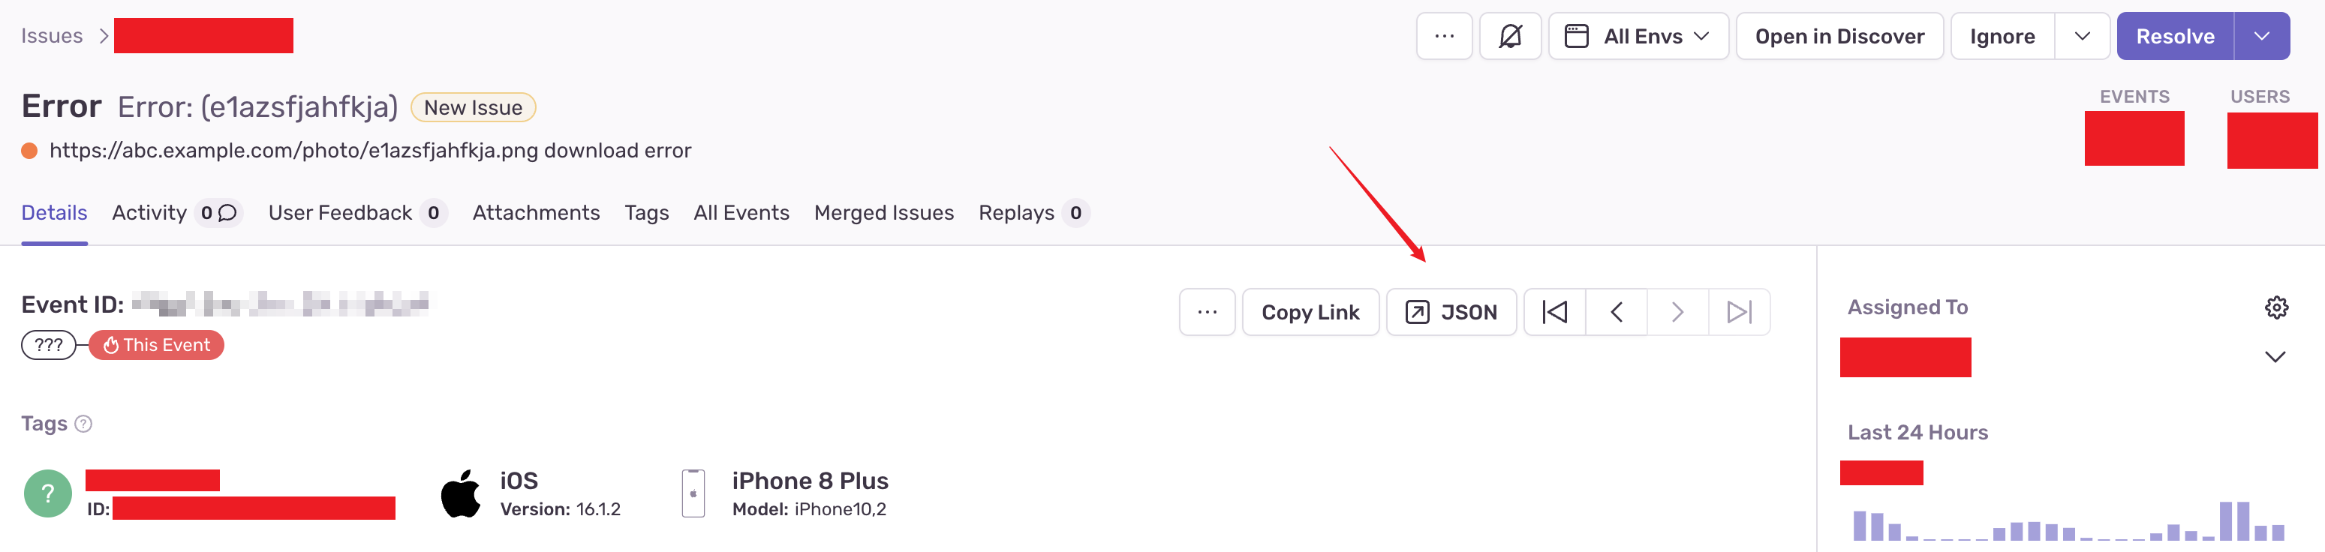This screenshot has height=552, width=2325.
Task: Open the event ellipsis menu beside Copy Link
Action: 1207,312
